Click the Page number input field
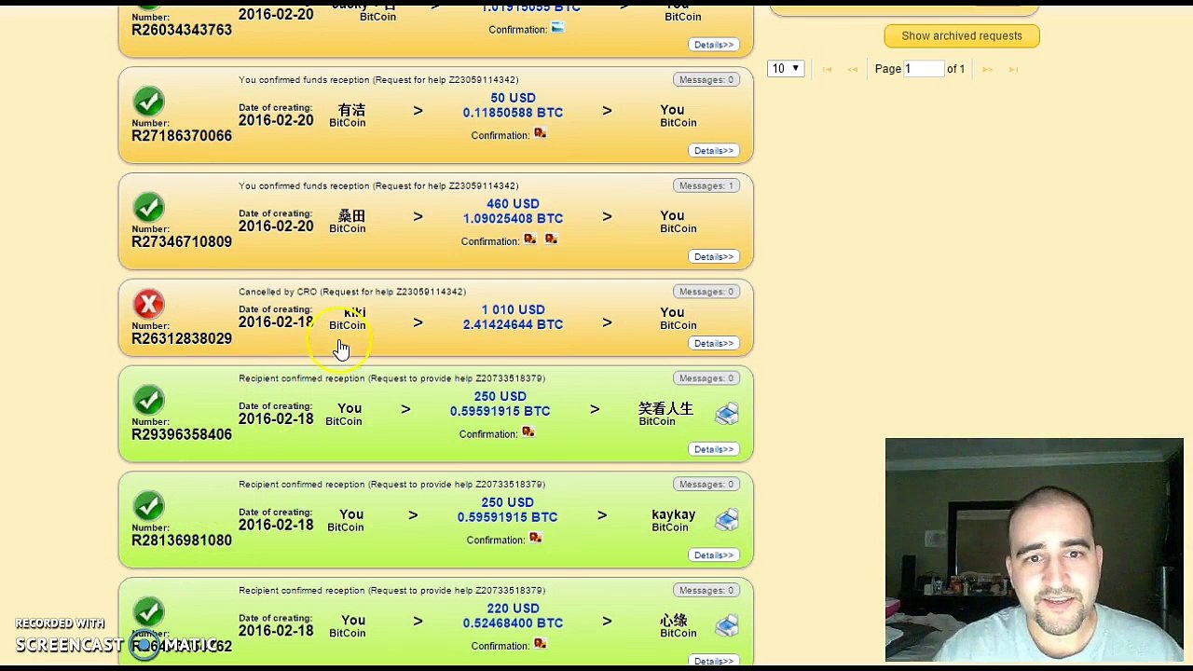 (x=923, y=68)
